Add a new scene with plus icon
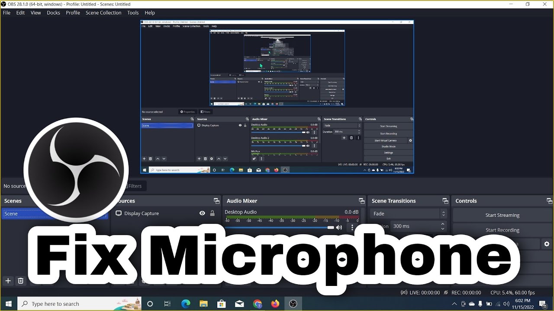The width and height of the screenshot is (554, 311). coord(8,281)
